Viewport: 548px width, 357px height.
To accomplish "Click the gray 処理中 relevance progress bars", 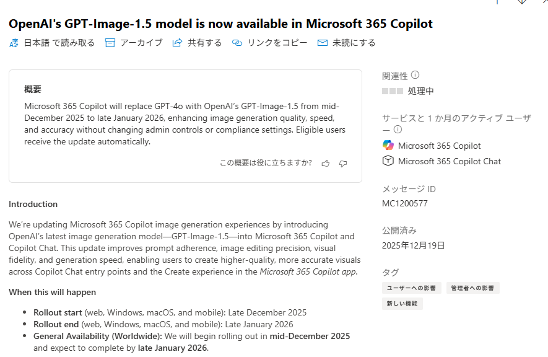I will tap(393, 91).
